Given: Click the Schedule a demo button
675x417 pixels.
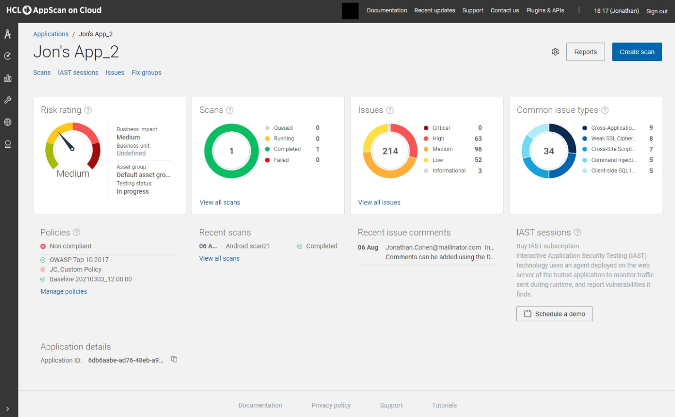Looking at the screenshot, I should click(x=554, y=314).
